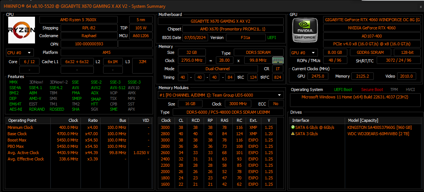
Task: Click the 16 GB module size field
Action: pyautogui.click(x=190, y=104)
